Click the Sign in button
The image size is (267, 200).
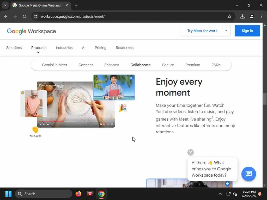247,31
